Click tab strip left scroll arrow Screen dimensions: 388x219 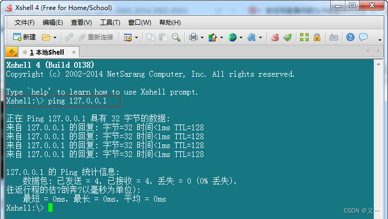[367, 50]
